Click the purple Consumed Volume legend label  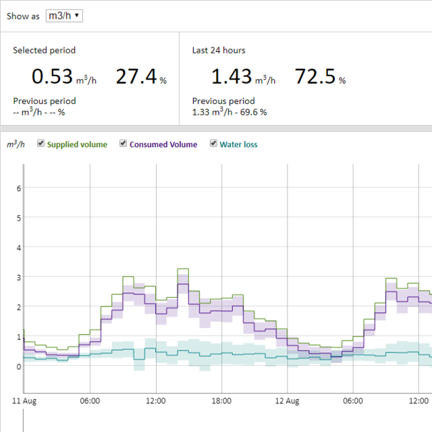pos(163,144)
